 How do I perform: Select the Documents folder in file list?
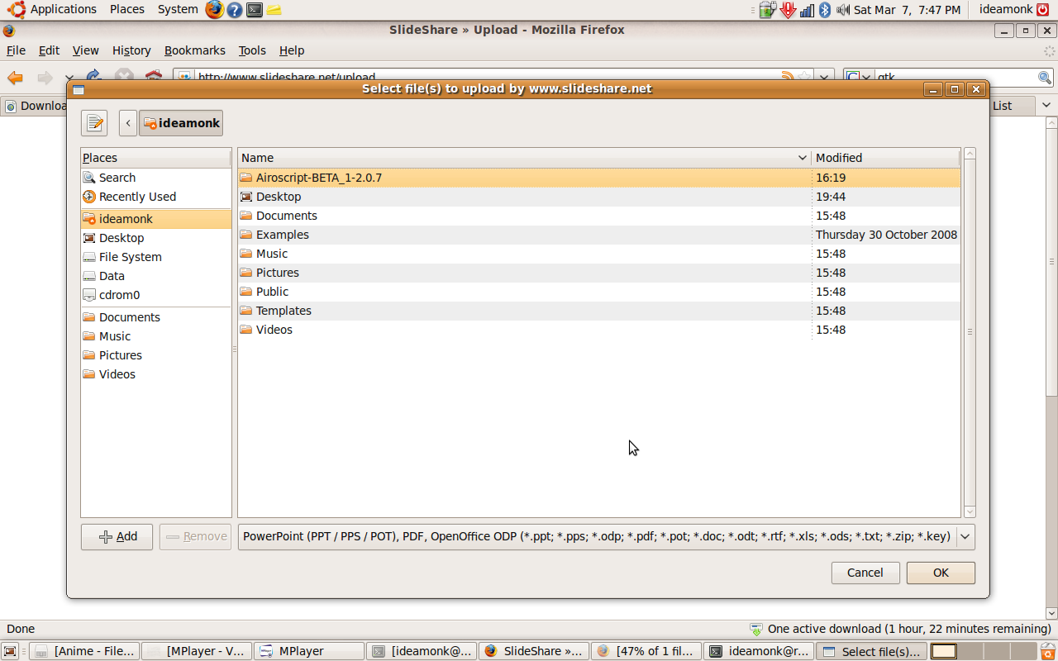pos(599,216)
